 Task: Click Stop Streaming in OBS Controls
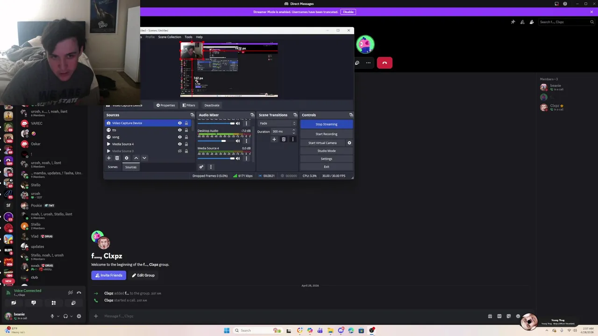coord(326,124)
